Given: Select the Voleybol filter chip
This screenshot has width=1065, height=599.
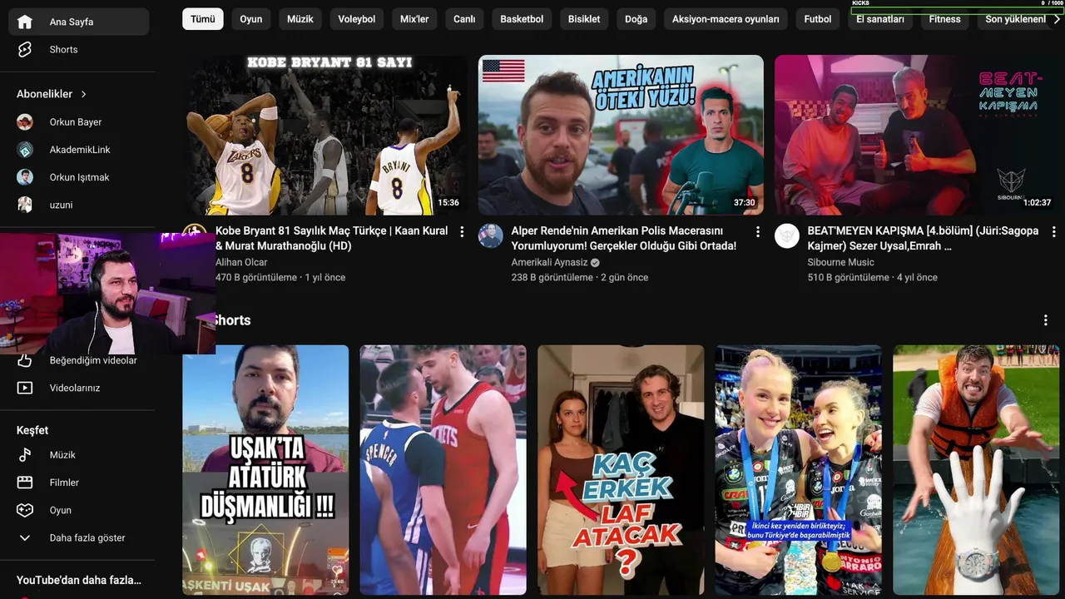Looking at the screenshot, I should point(357,19).
